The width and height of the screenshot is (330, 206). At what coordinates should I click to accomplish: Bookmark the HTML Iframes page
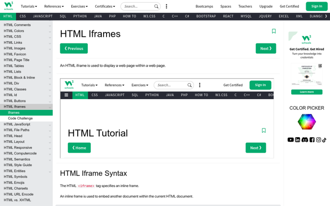coord(274,31)
